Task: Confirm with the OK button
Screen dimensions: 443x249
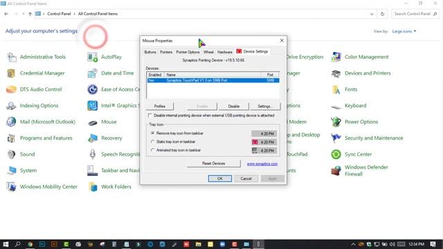Action: 220,178
